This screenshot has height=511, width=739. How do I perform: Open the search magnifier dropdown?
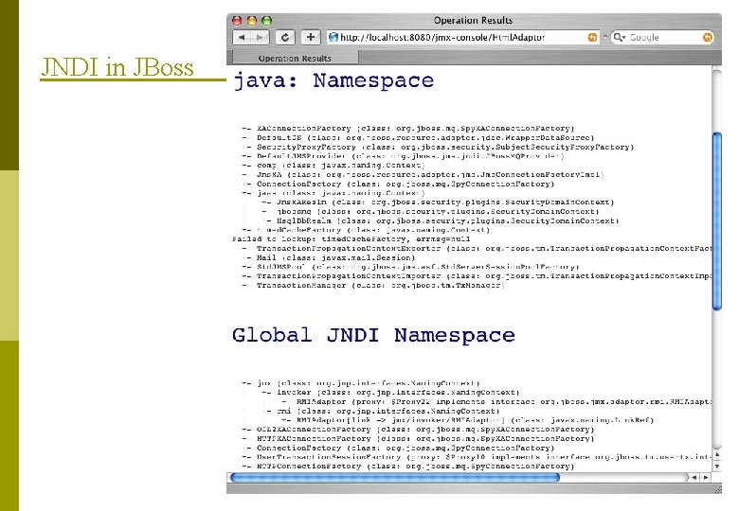coord(620,37)
